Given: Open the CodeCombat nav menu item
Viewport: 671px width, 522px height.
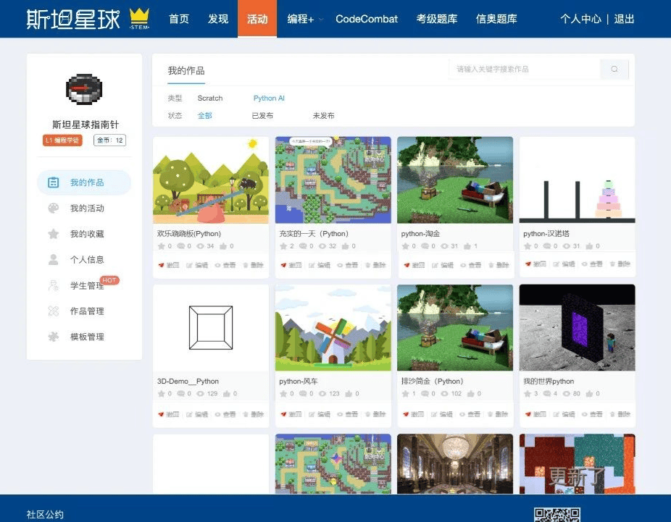Looking at the screenshot, I should tap(367, 19).
